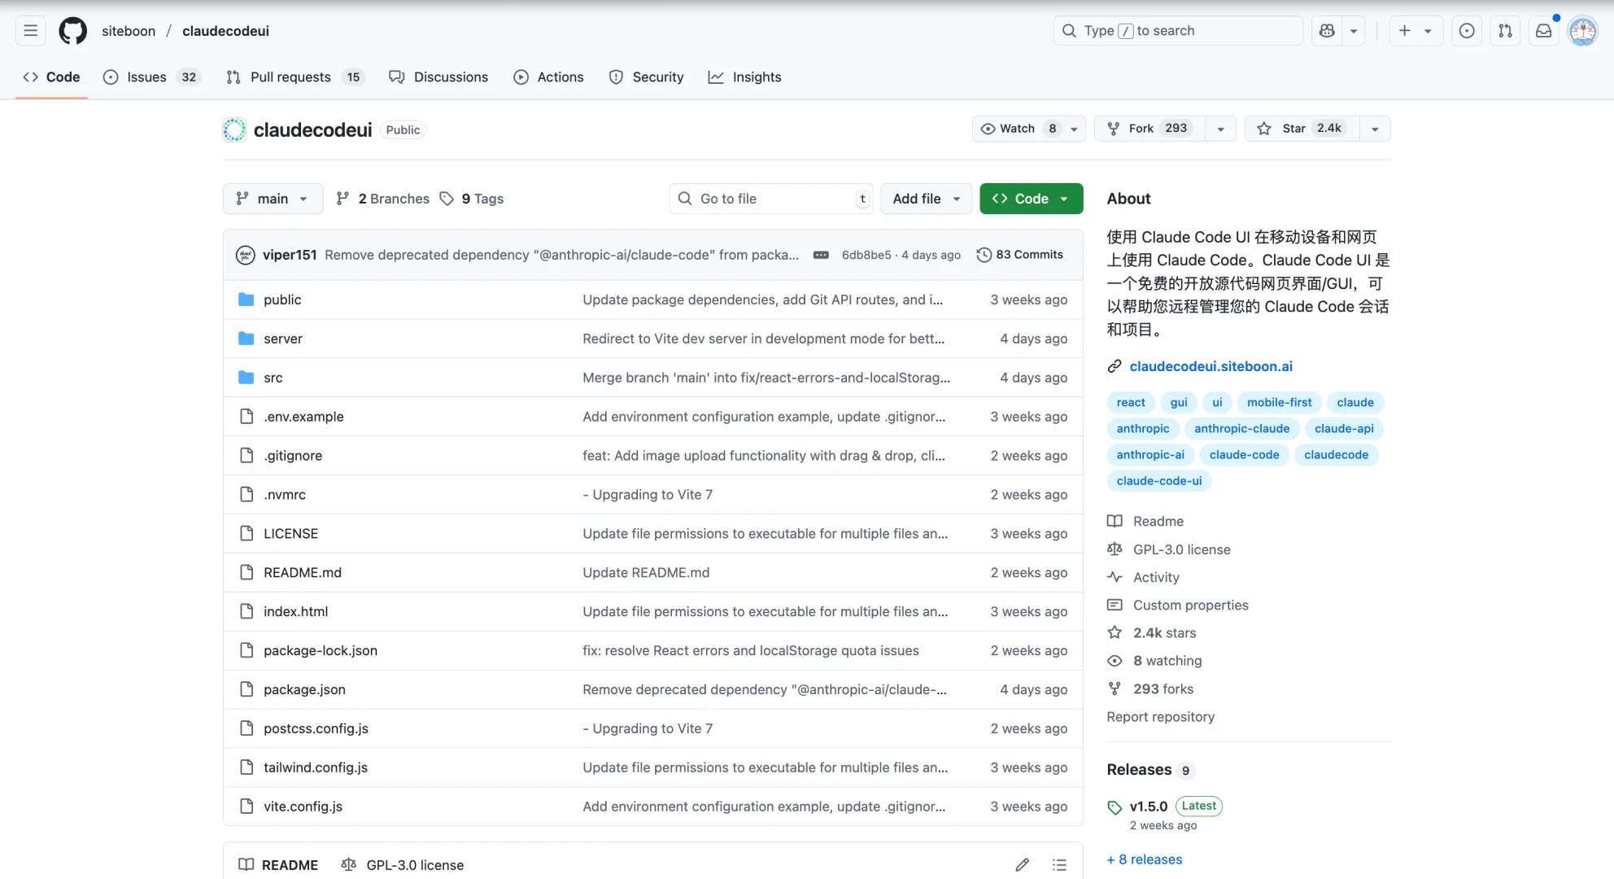Viewport: 1614px width, 879px height.
Task: Open the main branch dropdown
Action: [273, 199]
